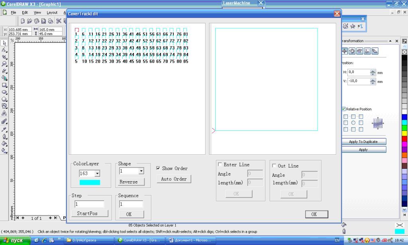Image resolution: width=408 pixels, height=245 pixels.
Task: Open Scale and Mirror transformation
Action: point(359,51)
